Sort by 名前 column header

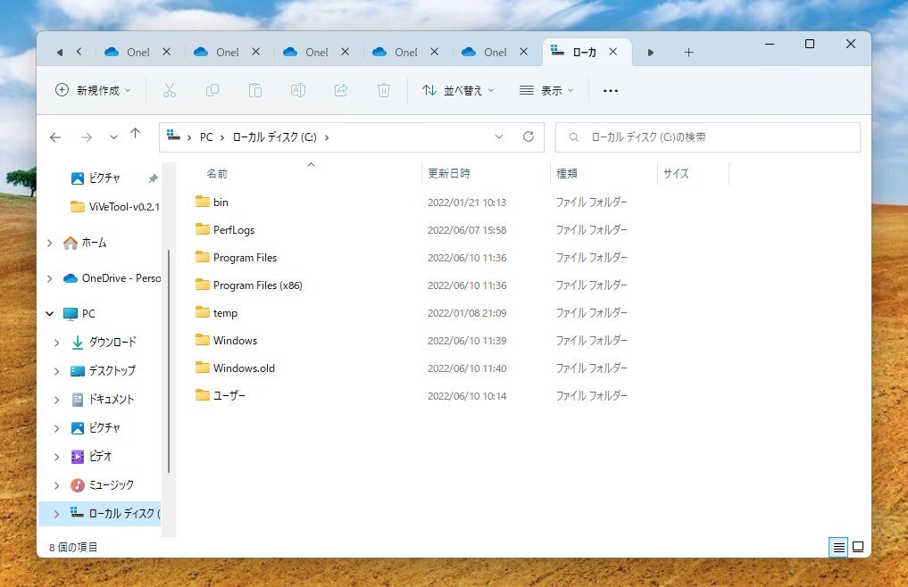click(217, 174)
